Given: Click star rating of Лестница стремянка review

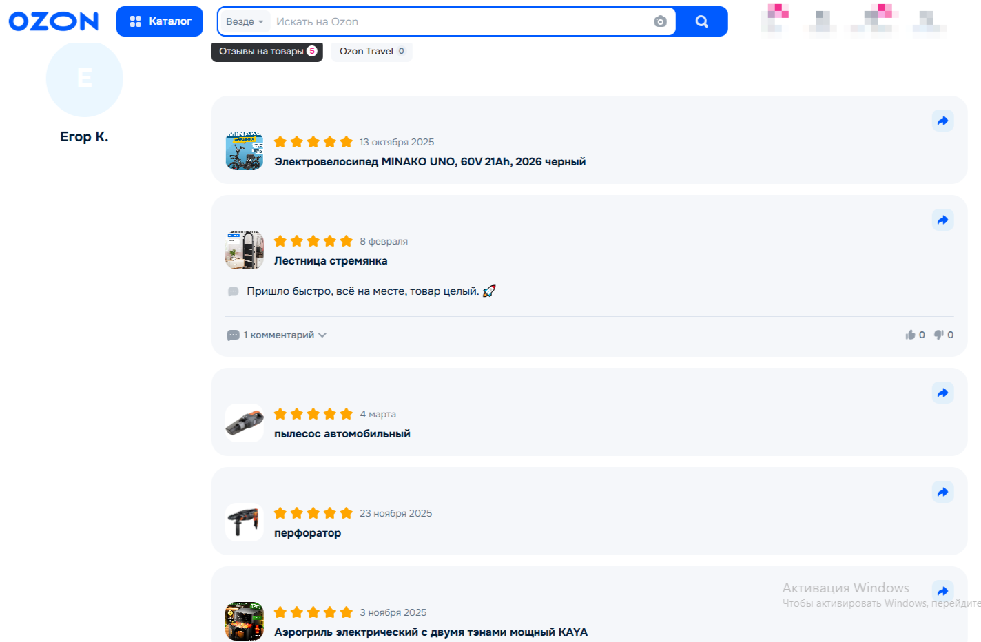Looking at the screenshot, I should [x=313, y=241].
